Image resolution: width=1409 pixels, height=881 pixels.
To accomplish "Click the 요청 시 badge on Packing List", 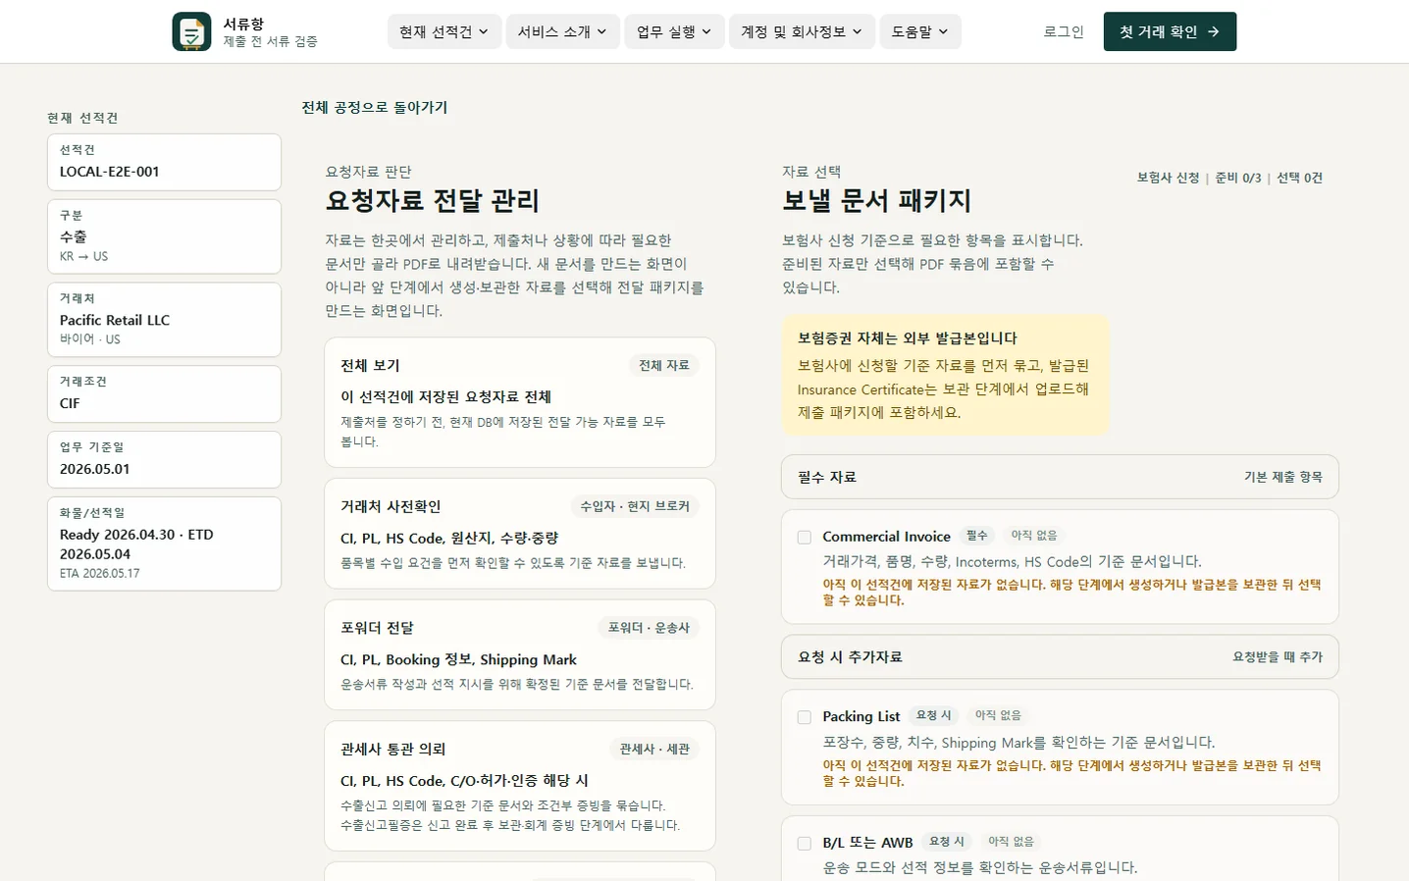I will coord(933,715).
